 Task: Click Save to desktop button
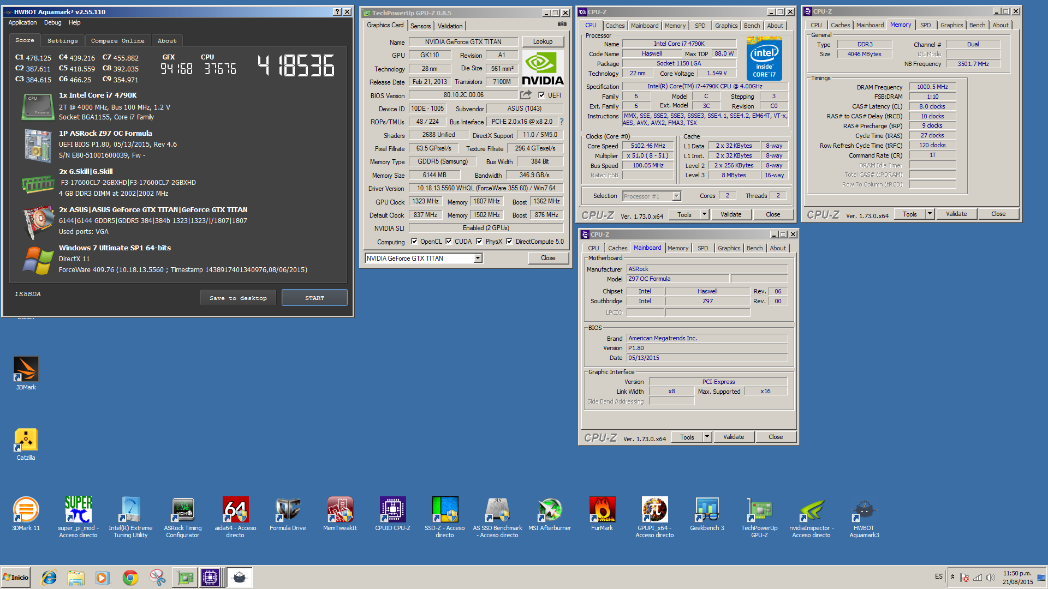(x=238, y=298)
